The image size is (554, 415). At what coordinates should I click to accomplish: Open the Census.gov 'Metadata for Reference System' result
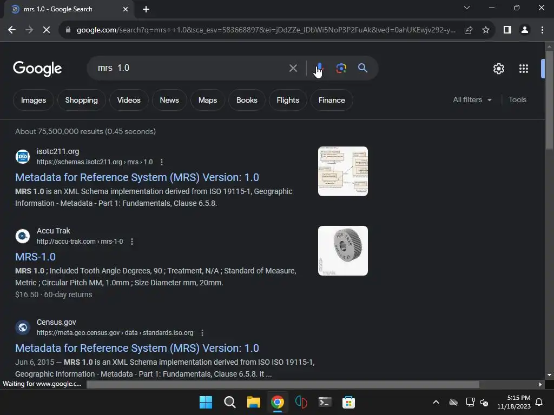pos(137,349)
